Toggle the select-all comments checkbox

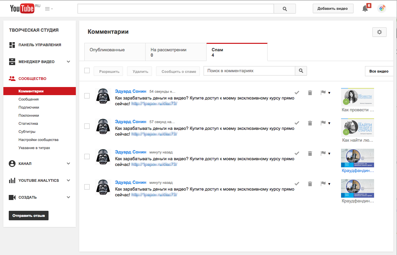click(87, 70)
